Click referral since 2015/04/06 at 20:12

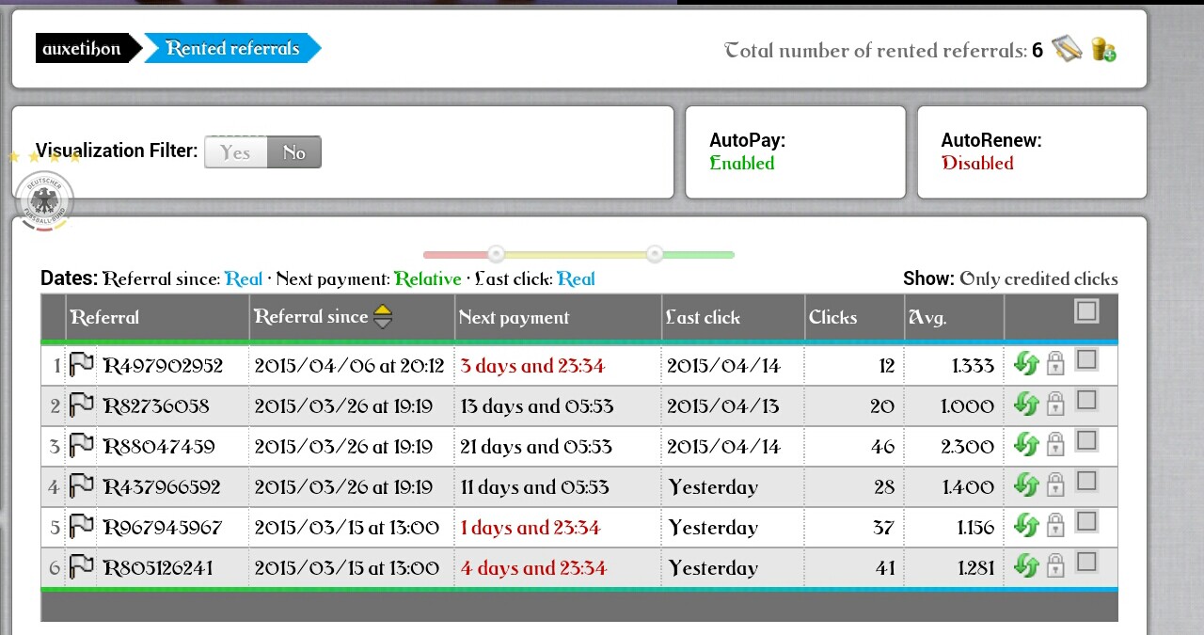[349, 366]
